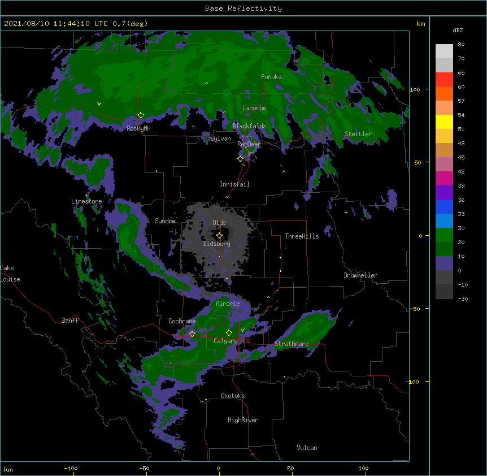Screen dimensions: 487x476
Task: Click the Base_Reflectivity title text
Action: point(244,8)
